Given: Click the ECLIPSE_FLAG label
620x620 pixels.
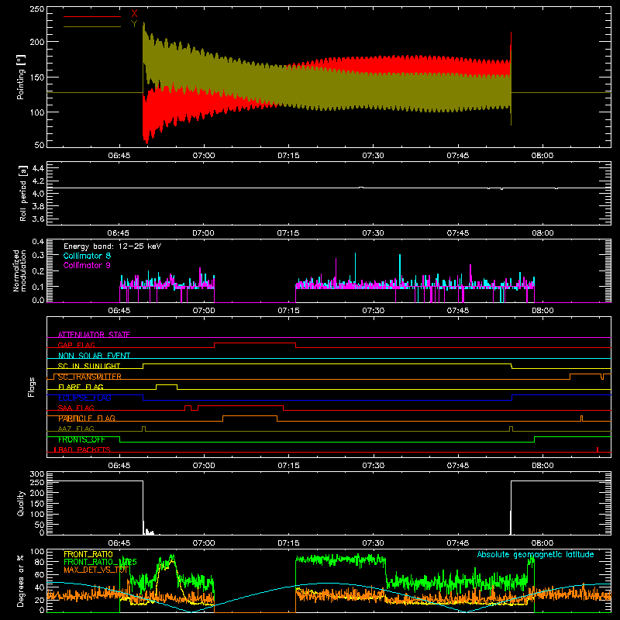Looking at the screenshot, I should [x=84, y=398].
